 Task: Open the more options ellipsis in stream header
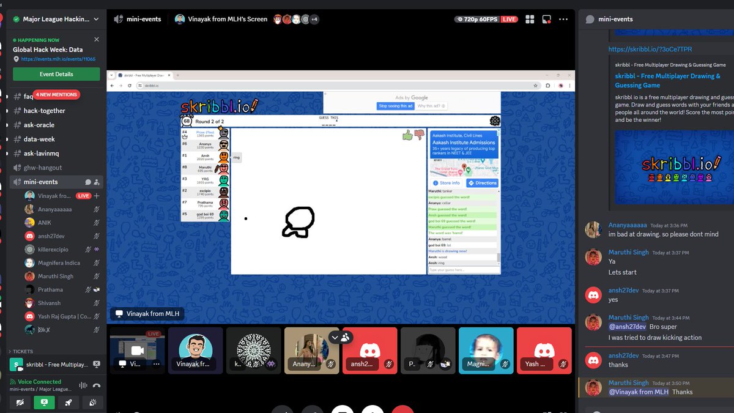[x=564, y=19]
